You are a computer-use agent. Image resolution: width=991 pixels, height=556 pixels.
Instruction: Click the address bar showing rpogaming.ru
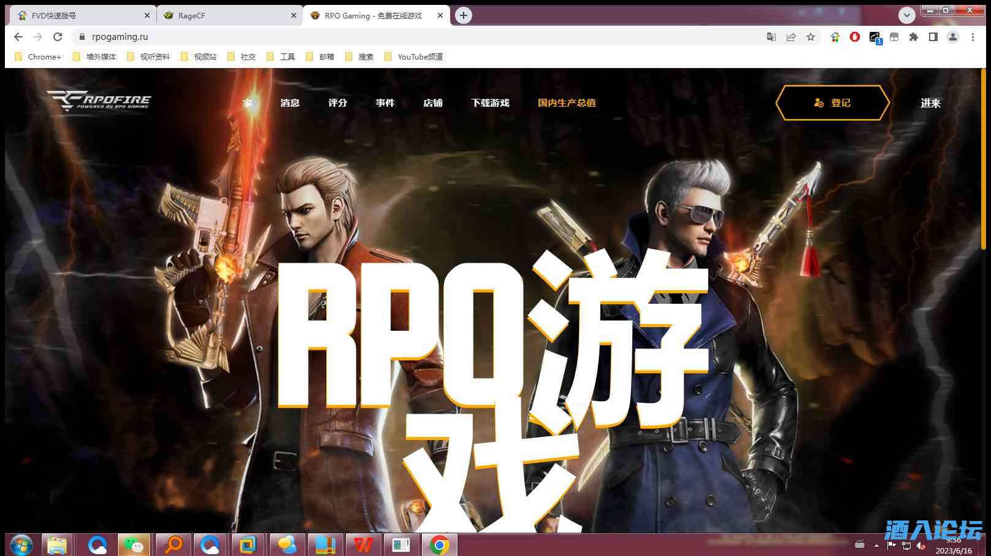pos(368,37)
